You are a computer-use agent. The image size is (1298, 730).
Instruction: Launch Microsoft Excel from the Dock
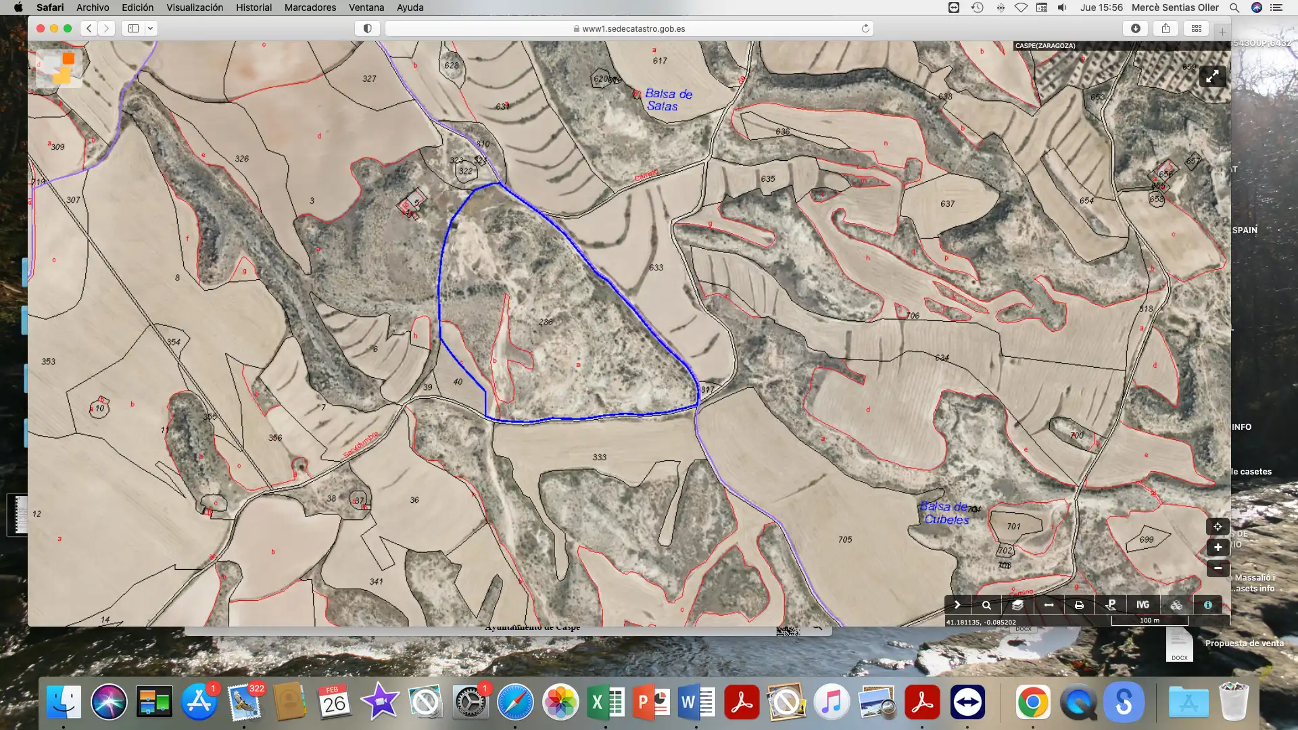(x=606, y=702)
